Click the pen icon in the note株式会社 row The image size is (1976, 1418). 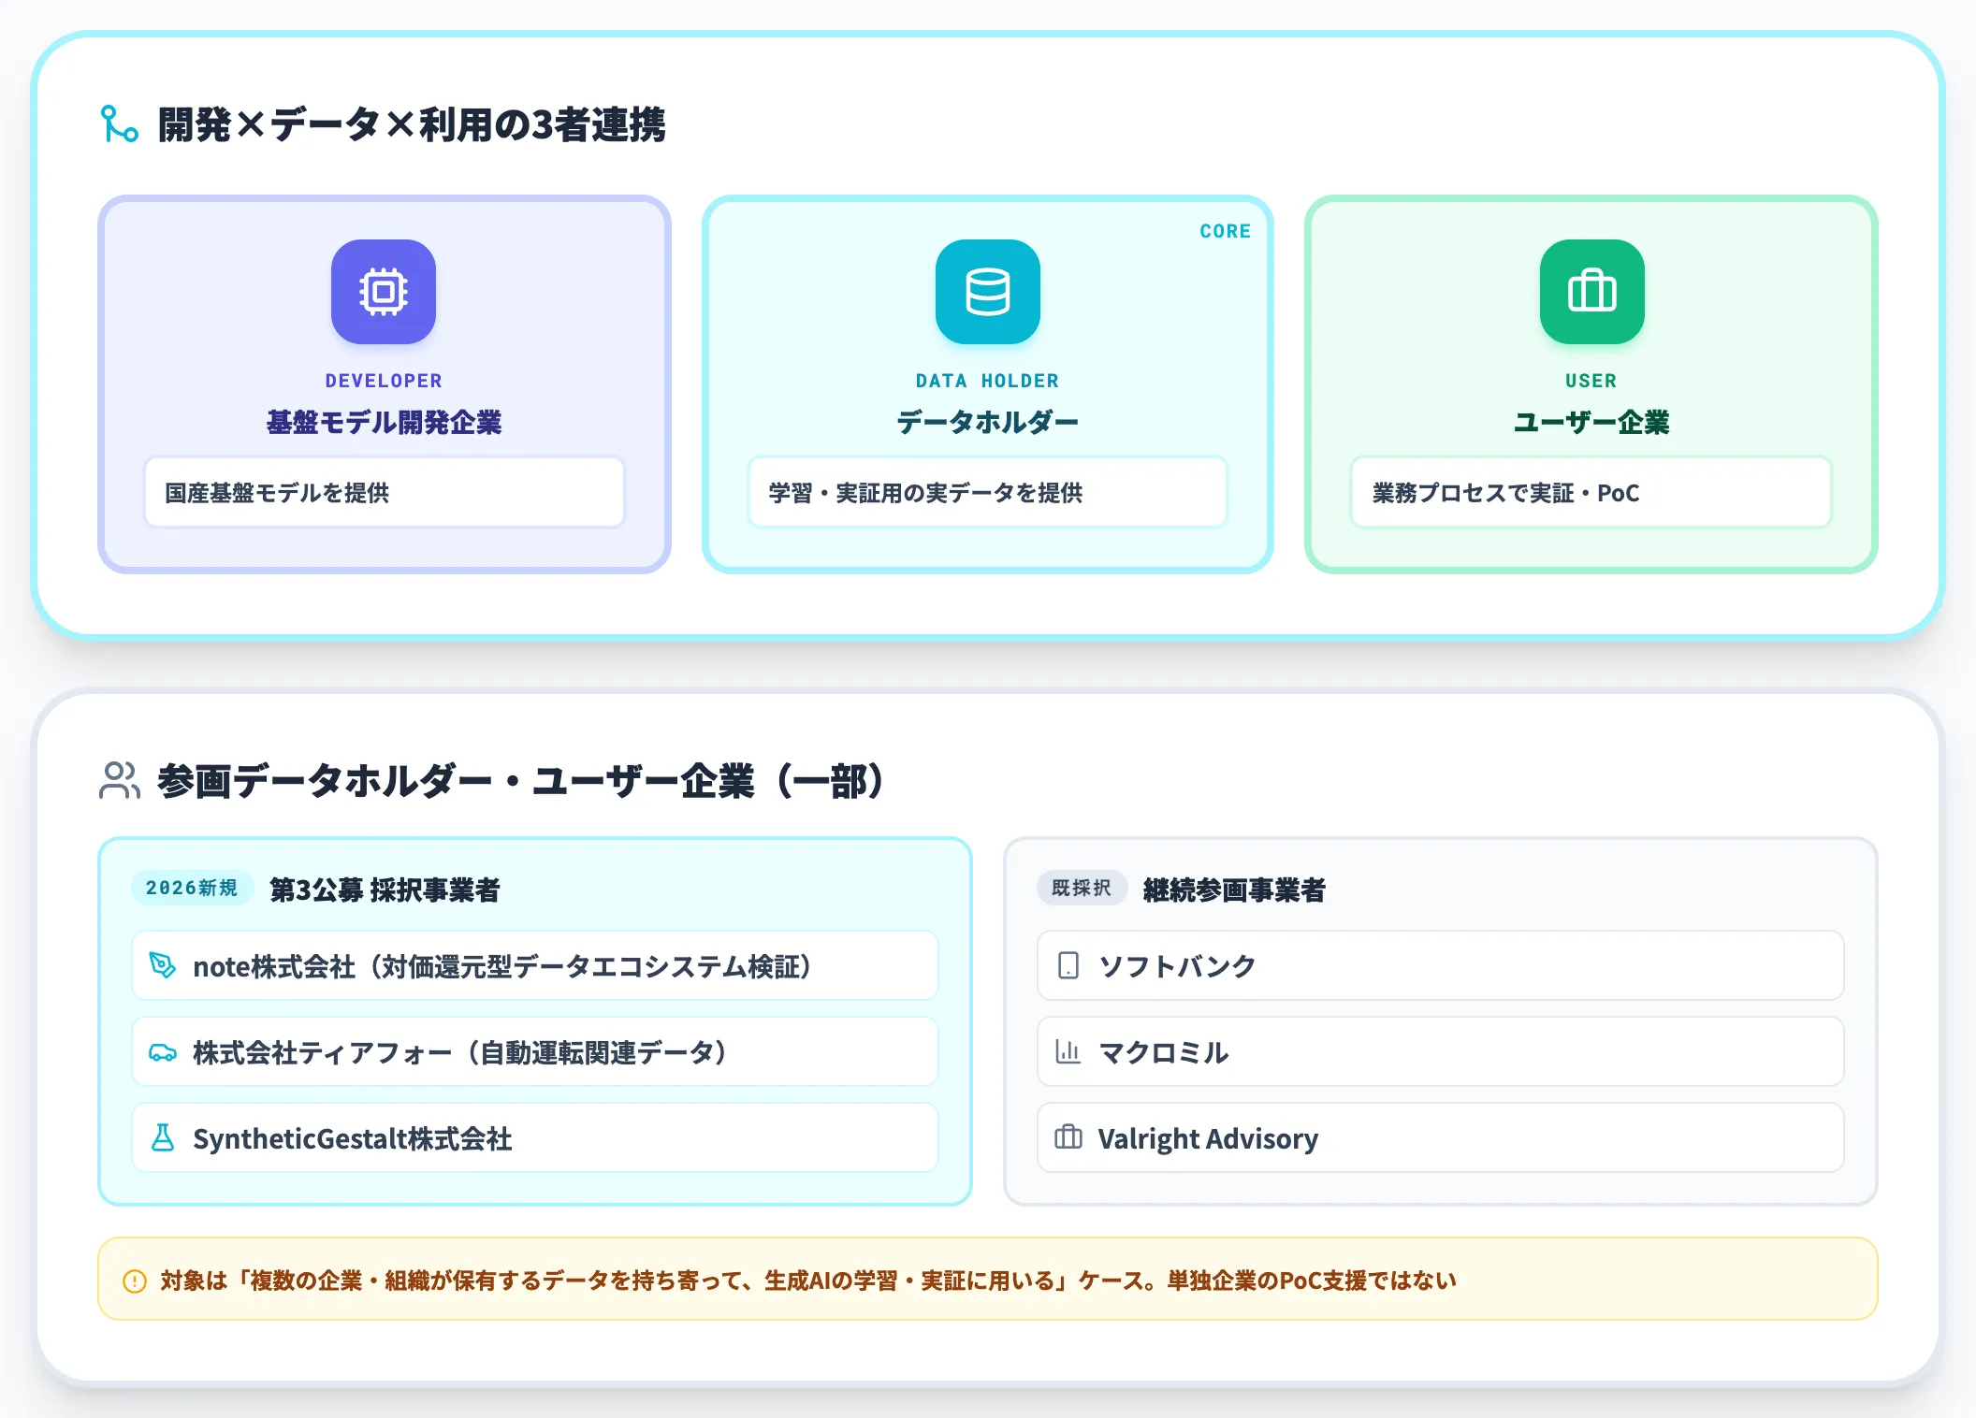163,965
